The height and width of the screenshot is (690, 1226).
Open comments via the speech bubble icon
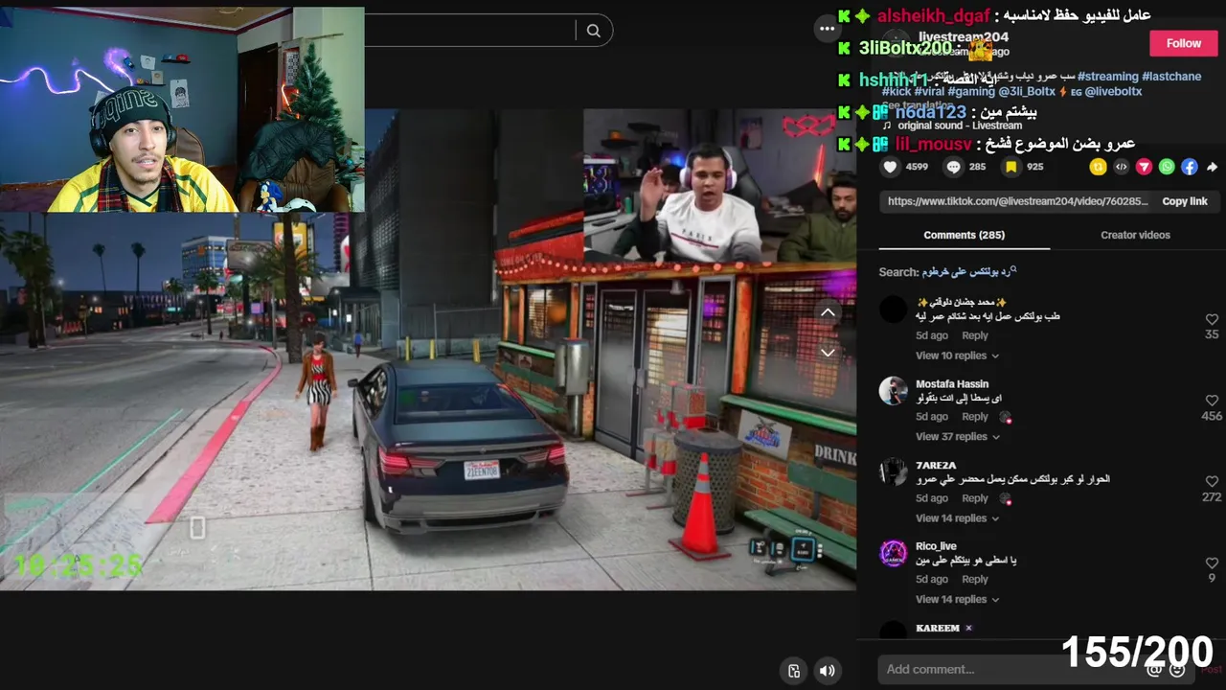click(x=954, y=167)
